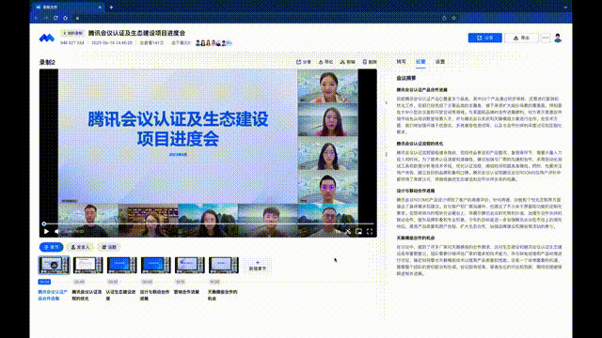Click the 剪辑 scissors tool above video
Image resolution: width=602 pixels, height=338 pixels.
point(347,62)
